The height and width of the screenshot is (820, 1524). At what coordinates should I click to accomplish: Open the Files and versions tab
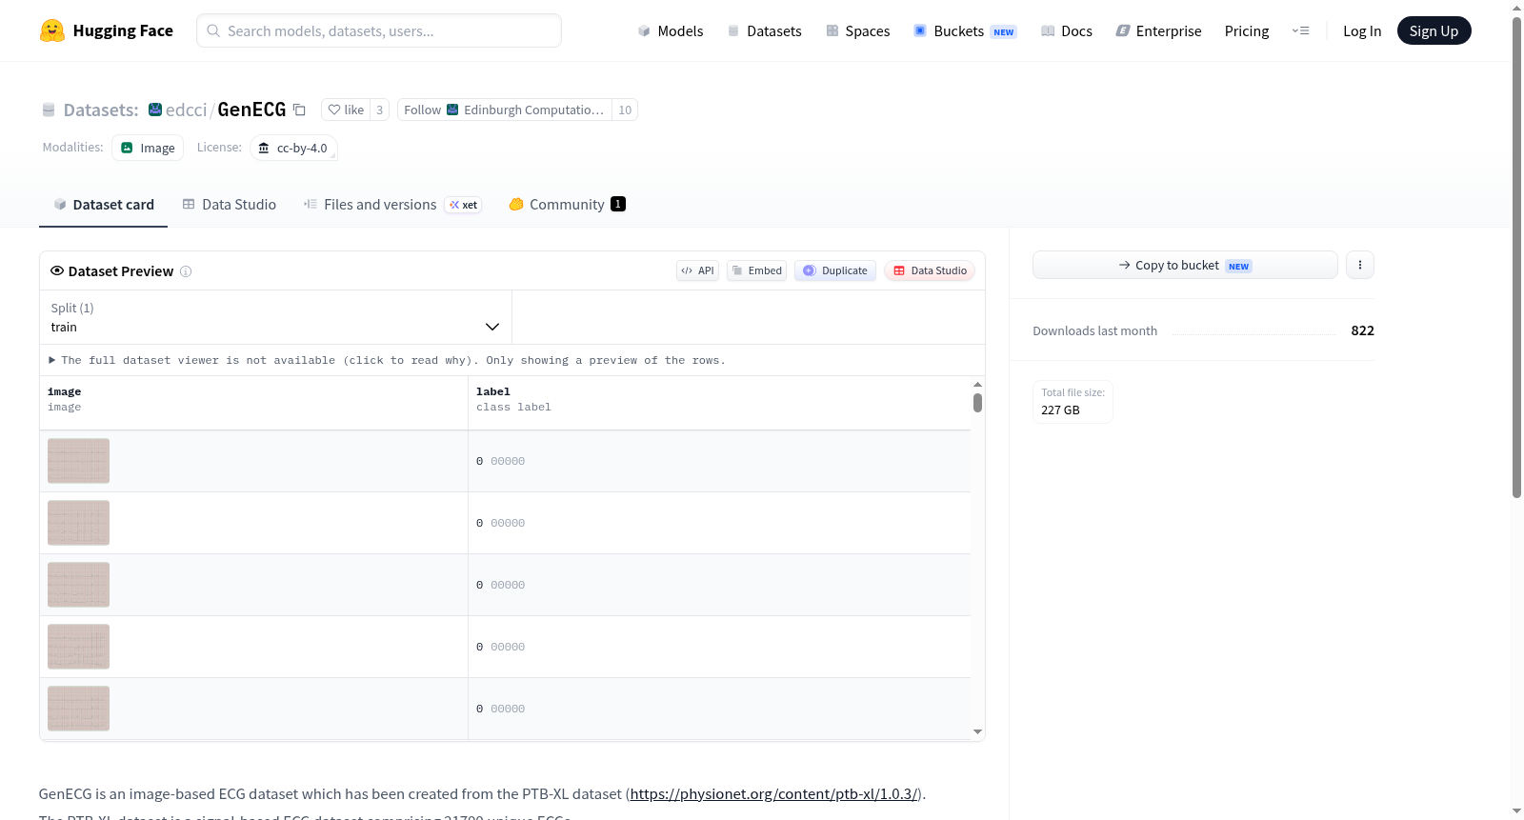[392, 204]
